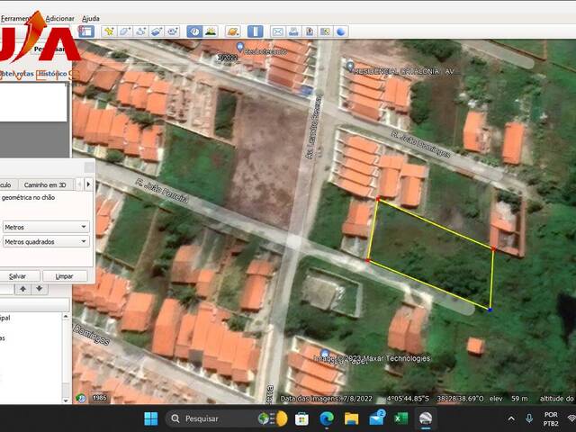Open the Windows Start menu
Viewport: 576px width, 432px height.
[151, 418]
